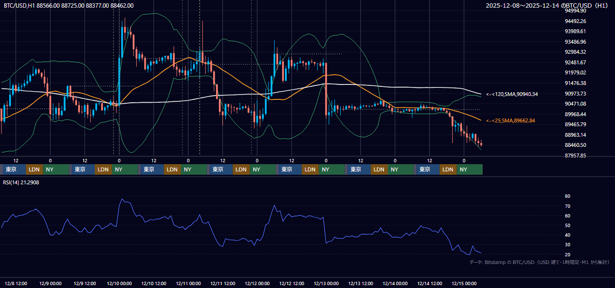
Task: Select the 12/9 00:00 time axis label
Action: [x=50, y=283]
